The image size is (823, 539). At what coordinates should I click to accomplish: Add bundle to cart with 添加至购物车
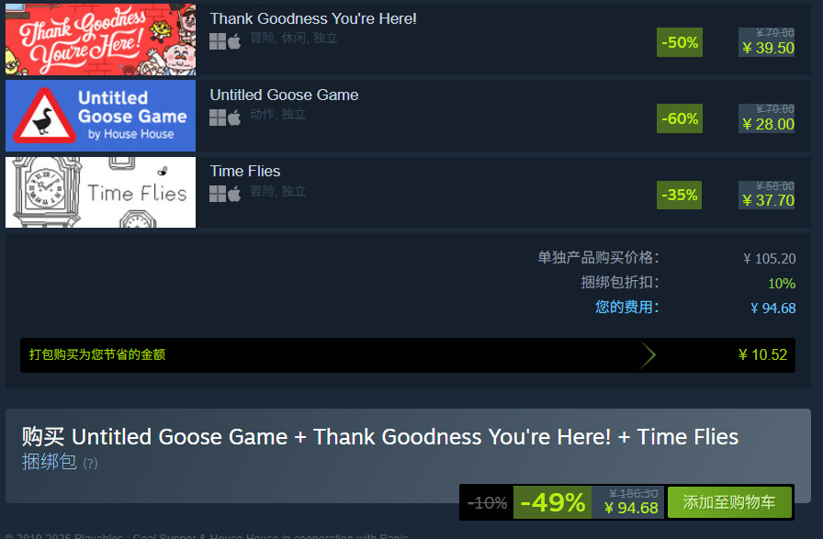pyautogui.click(x=729, y=502)
